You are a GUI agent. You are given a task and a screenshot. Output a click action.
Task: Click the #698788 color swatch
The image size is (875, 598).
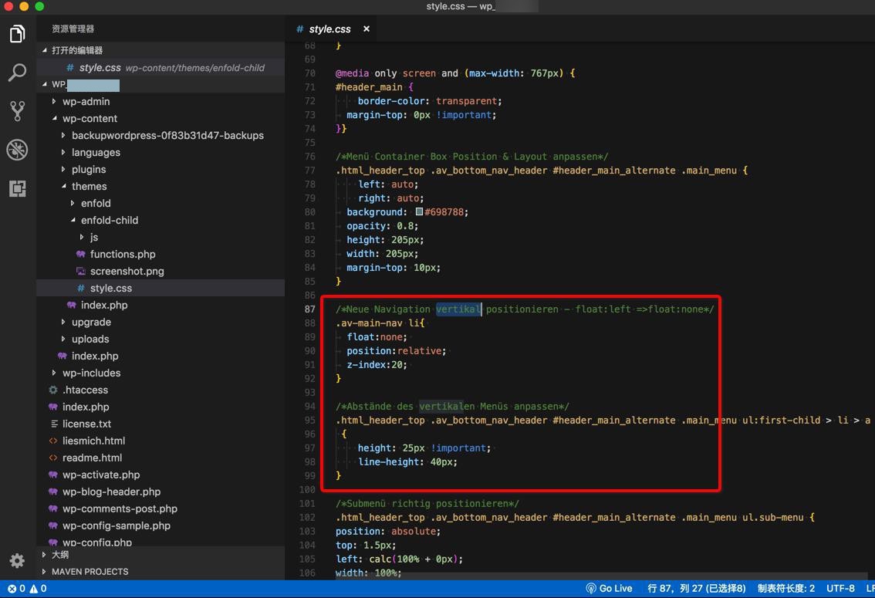419,211
